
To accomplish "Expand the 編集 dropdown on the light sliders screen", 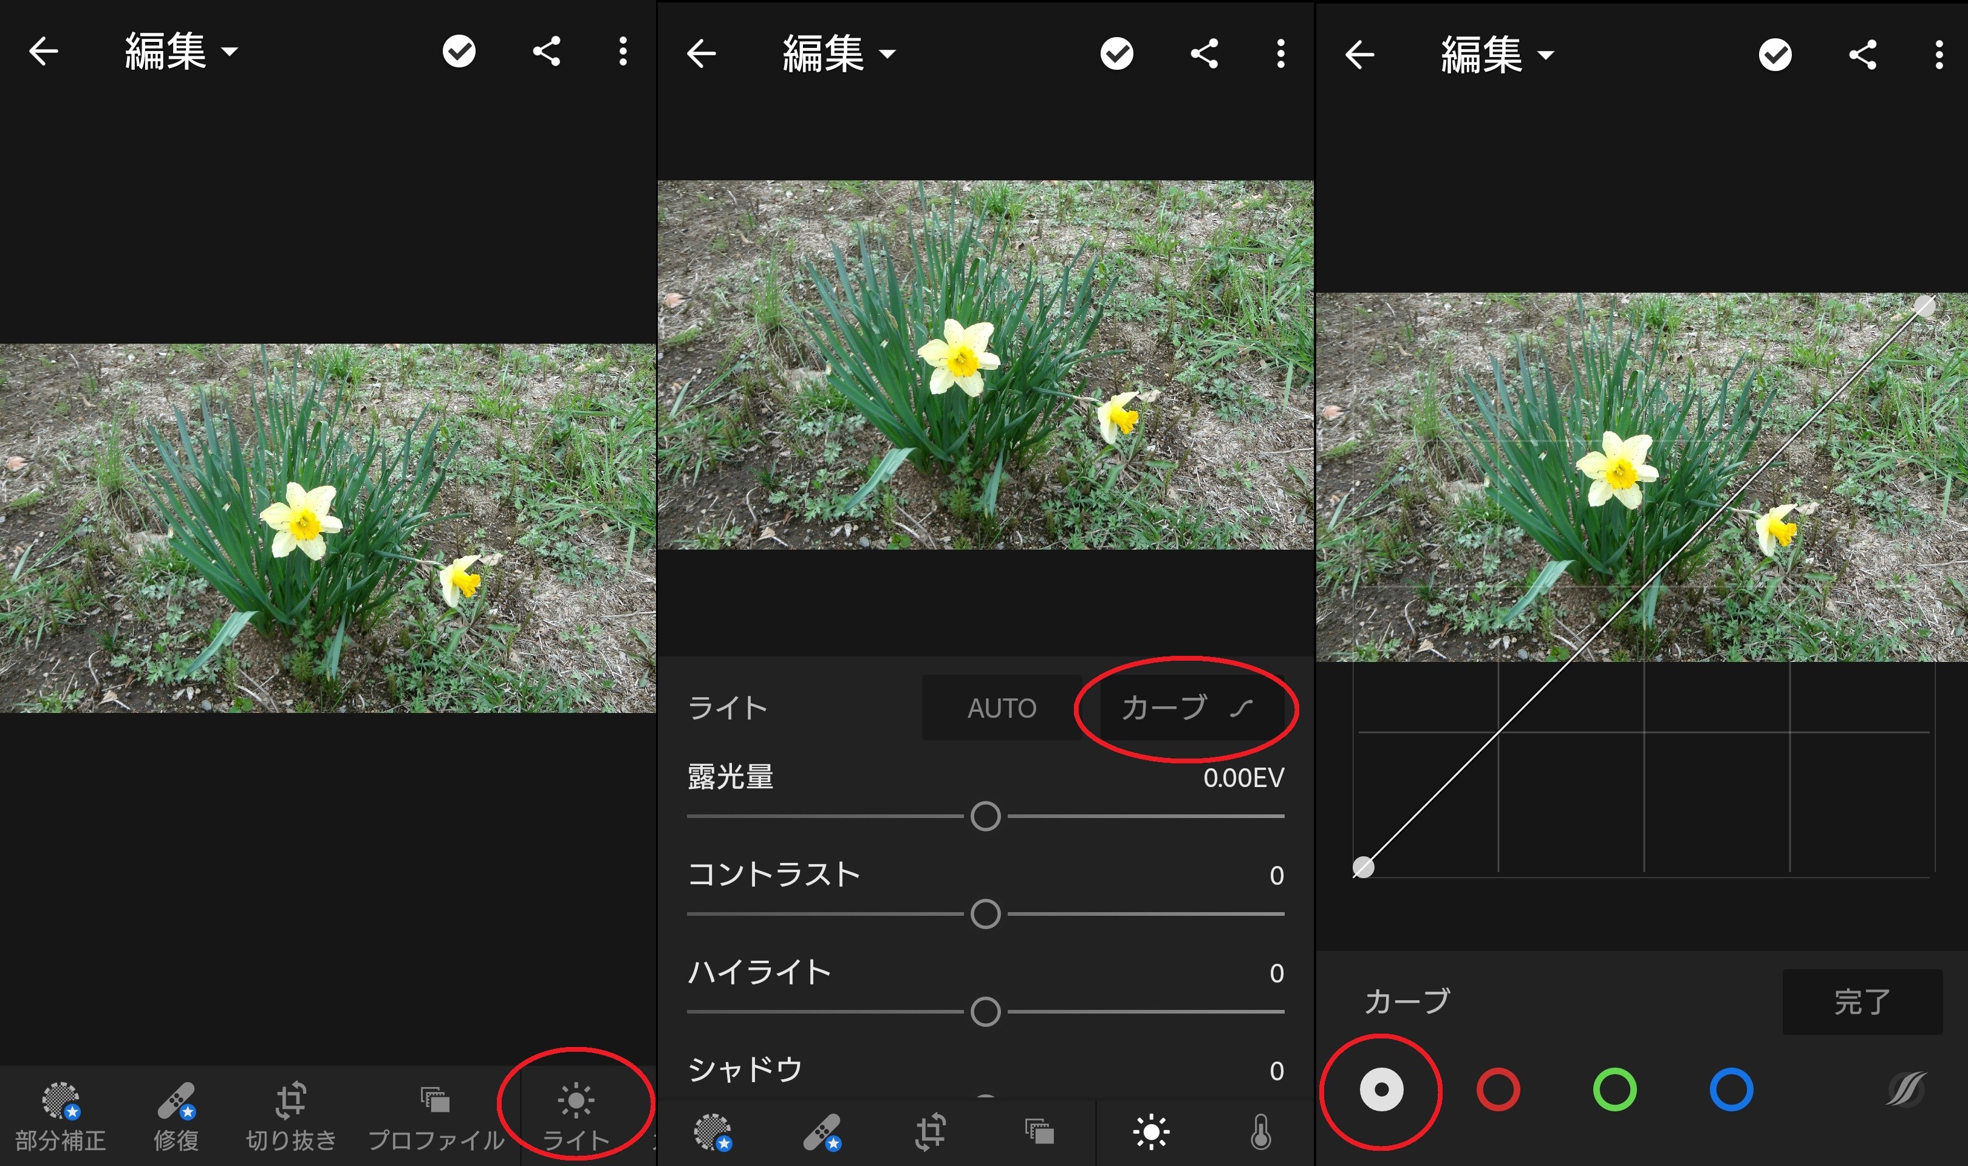I will coord(838,53).
